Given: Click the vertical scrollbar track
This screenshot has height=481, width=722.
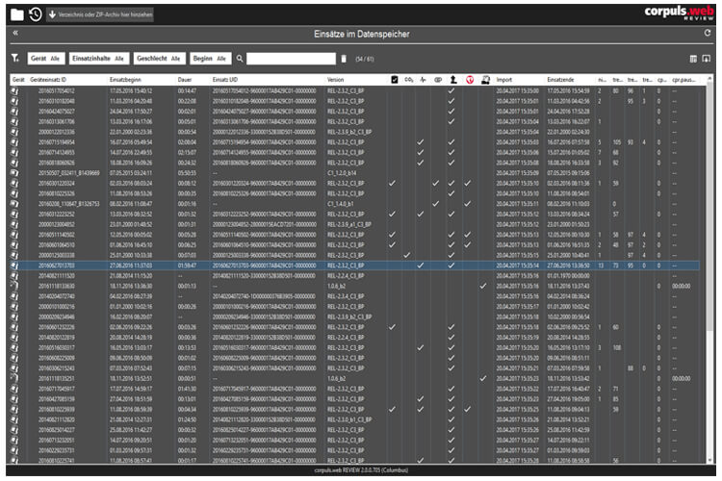Looking at the screenshot, I should [x=709, y=271].
